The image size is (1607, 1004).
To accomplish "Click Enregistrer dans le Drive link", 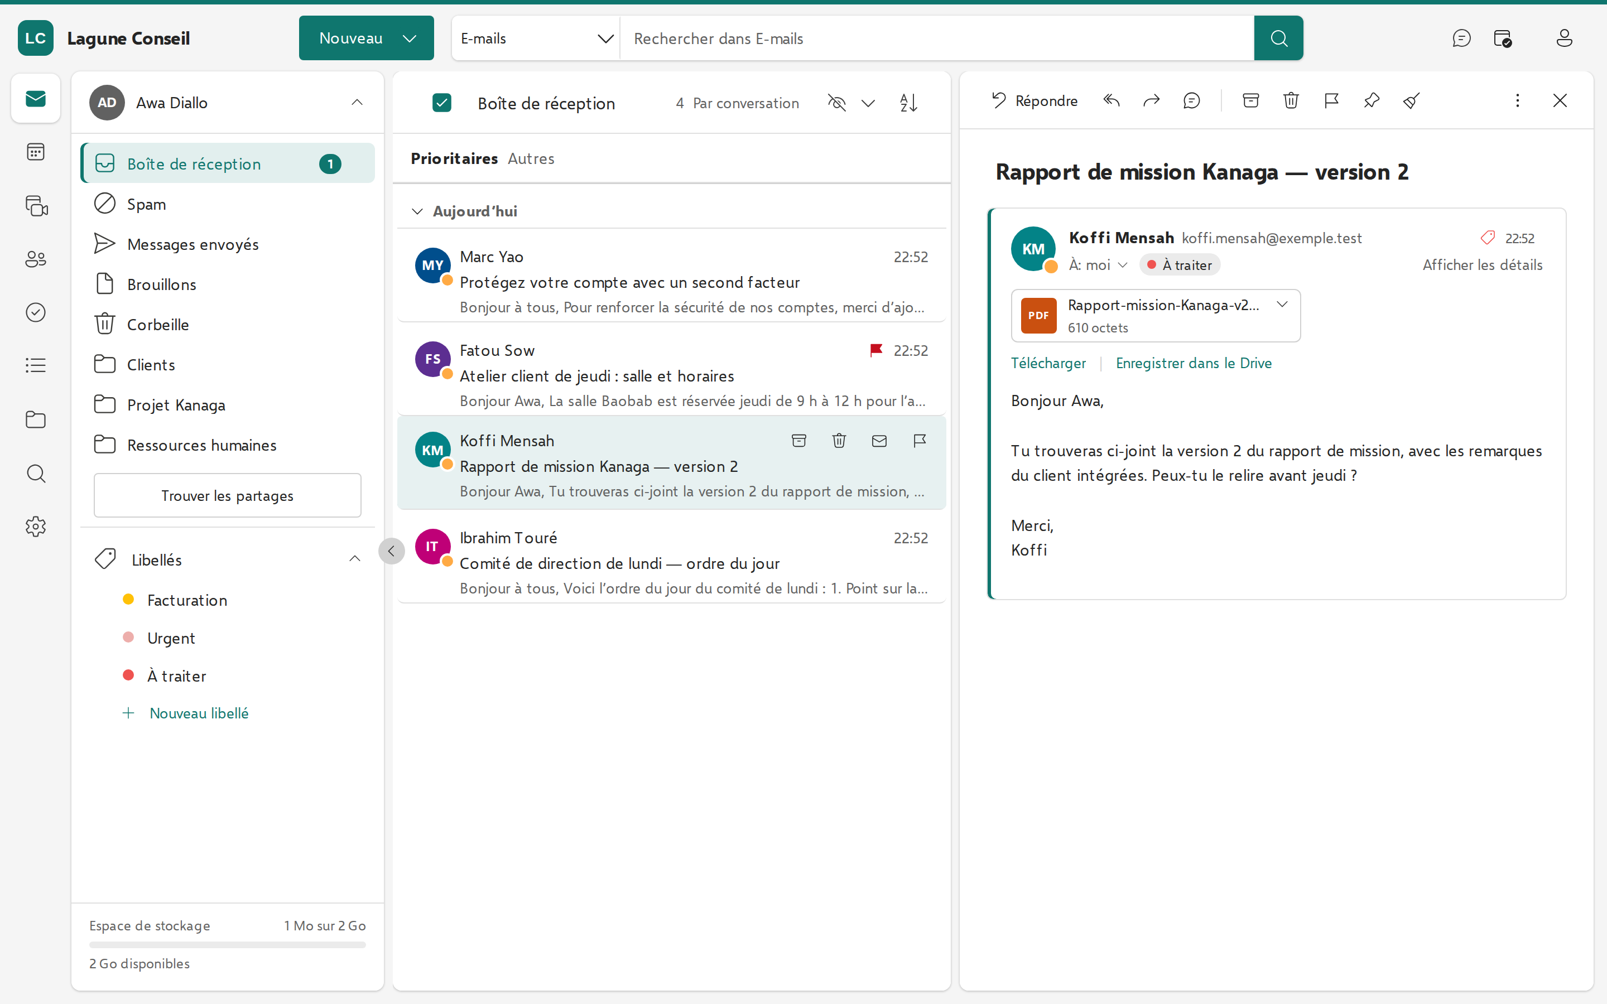I will pos(1194,363).
